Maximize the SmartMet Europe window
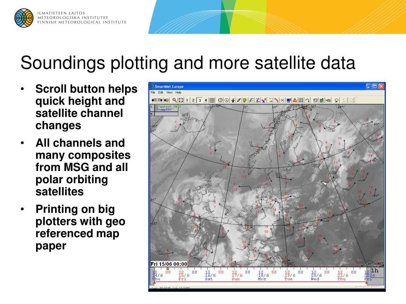406x304 pixels. pos(375,86)
